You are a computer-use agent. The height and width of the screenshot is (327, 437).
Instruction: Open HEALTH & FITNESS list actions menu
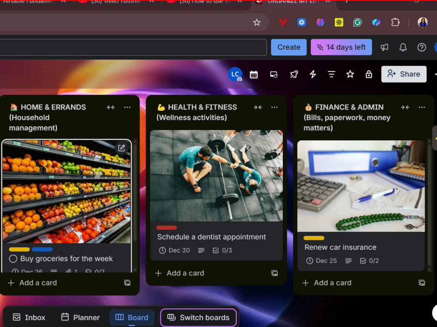[274, 107]
